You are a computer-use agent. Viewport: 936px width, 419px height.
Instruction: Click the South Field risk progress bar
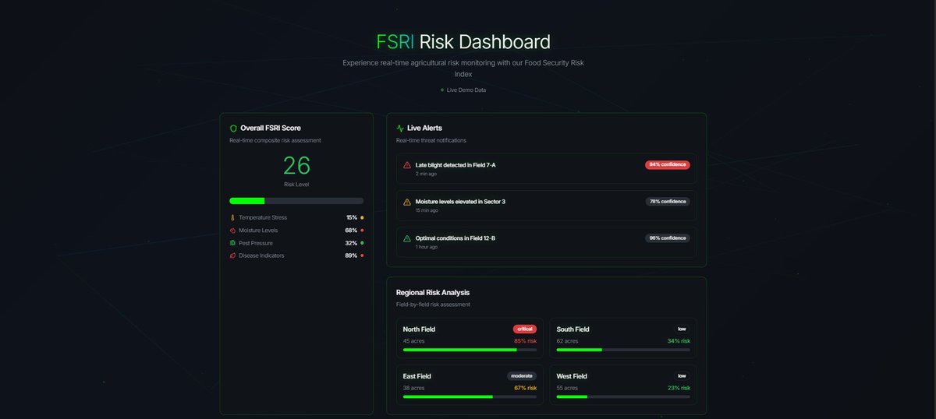point(623,350)
